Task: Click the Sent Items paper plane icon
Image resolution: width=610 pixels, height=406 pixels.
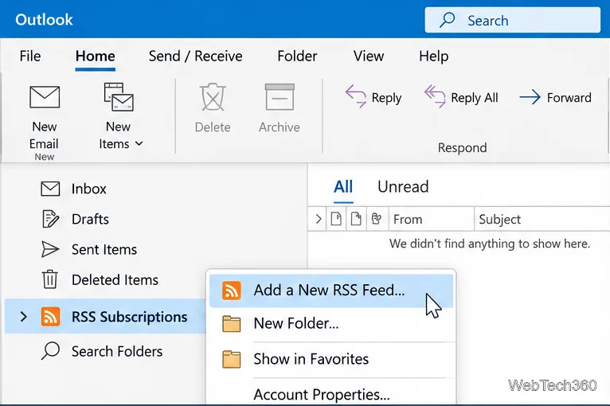Action: click(50, 249)
